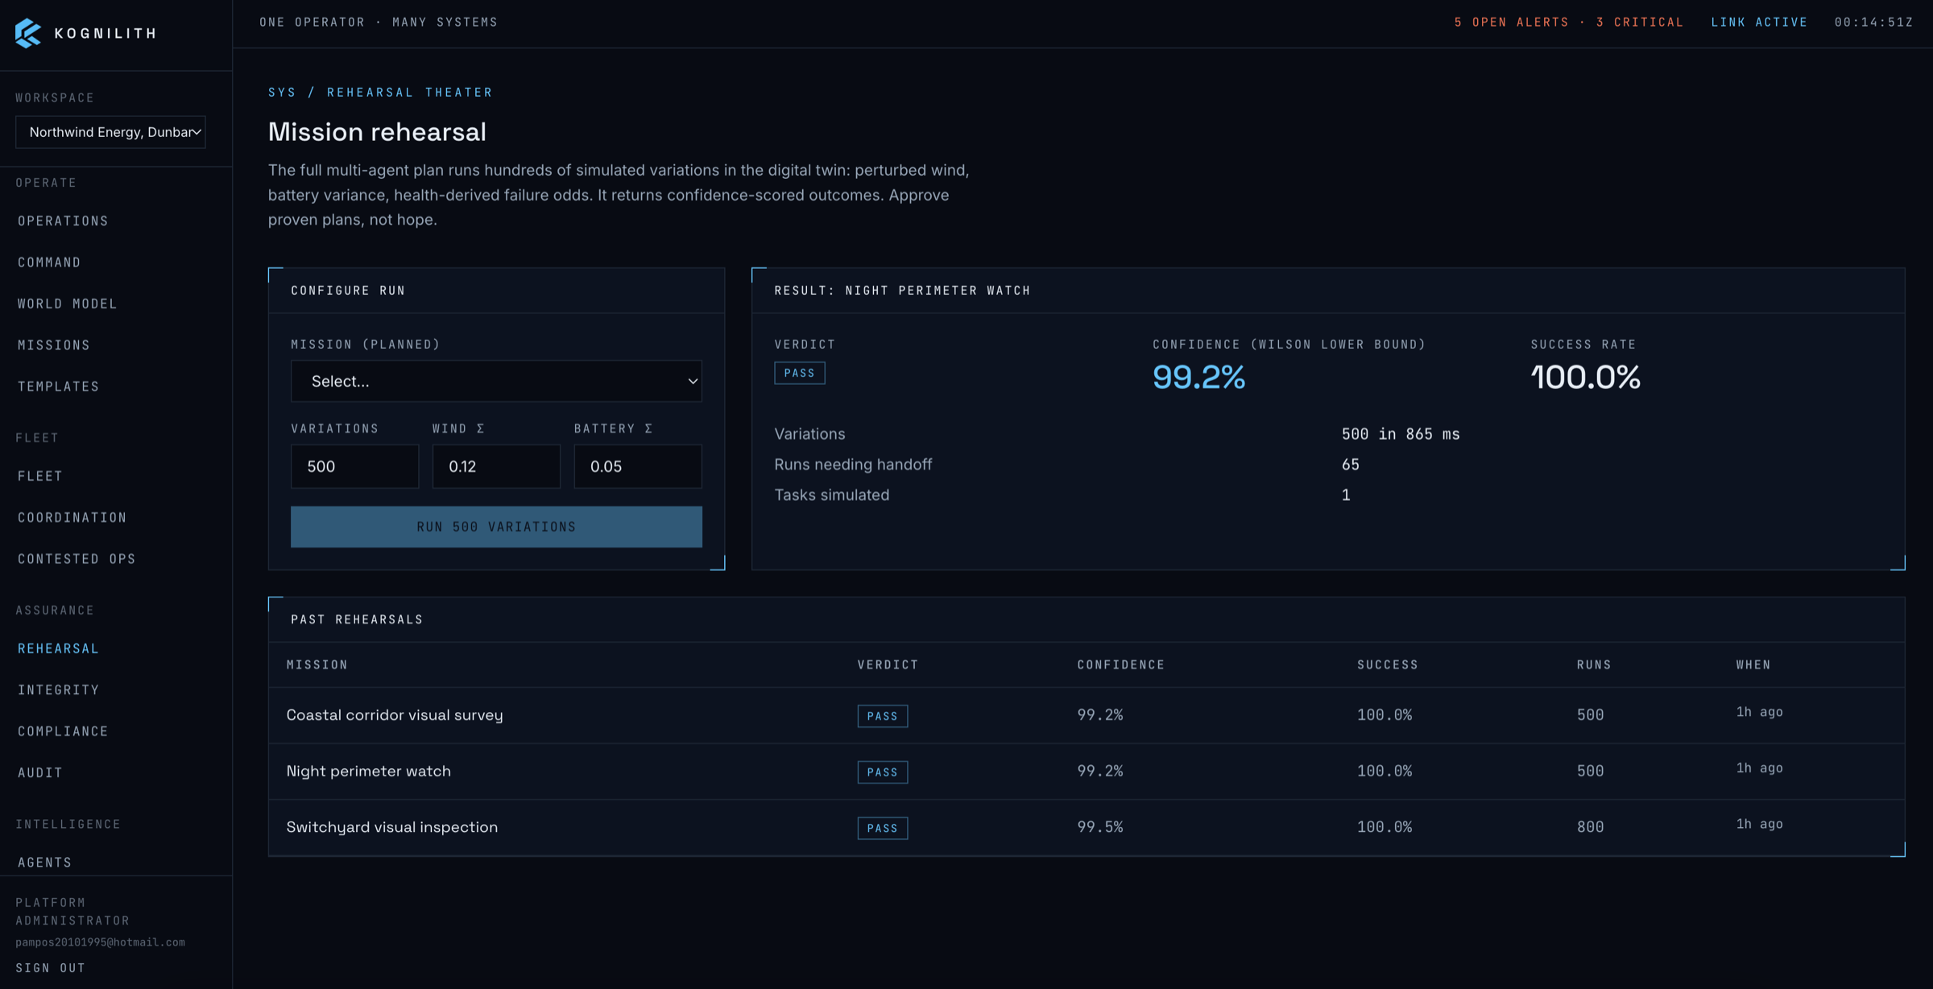The width and height of the screenshot is (1933, 989).
Task: Open the Integrity page
Action: [59, 690]
